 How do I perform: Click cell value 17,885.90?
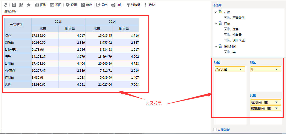[45, 35]
